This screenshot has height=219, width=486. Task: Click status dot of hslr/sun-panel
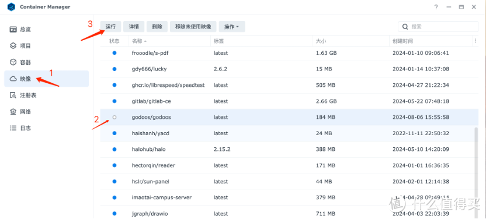(114, 182)
